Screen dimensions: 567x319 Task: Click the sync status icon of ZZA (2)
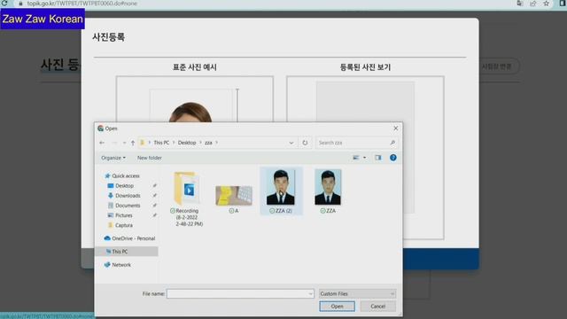tap(272, 211)
